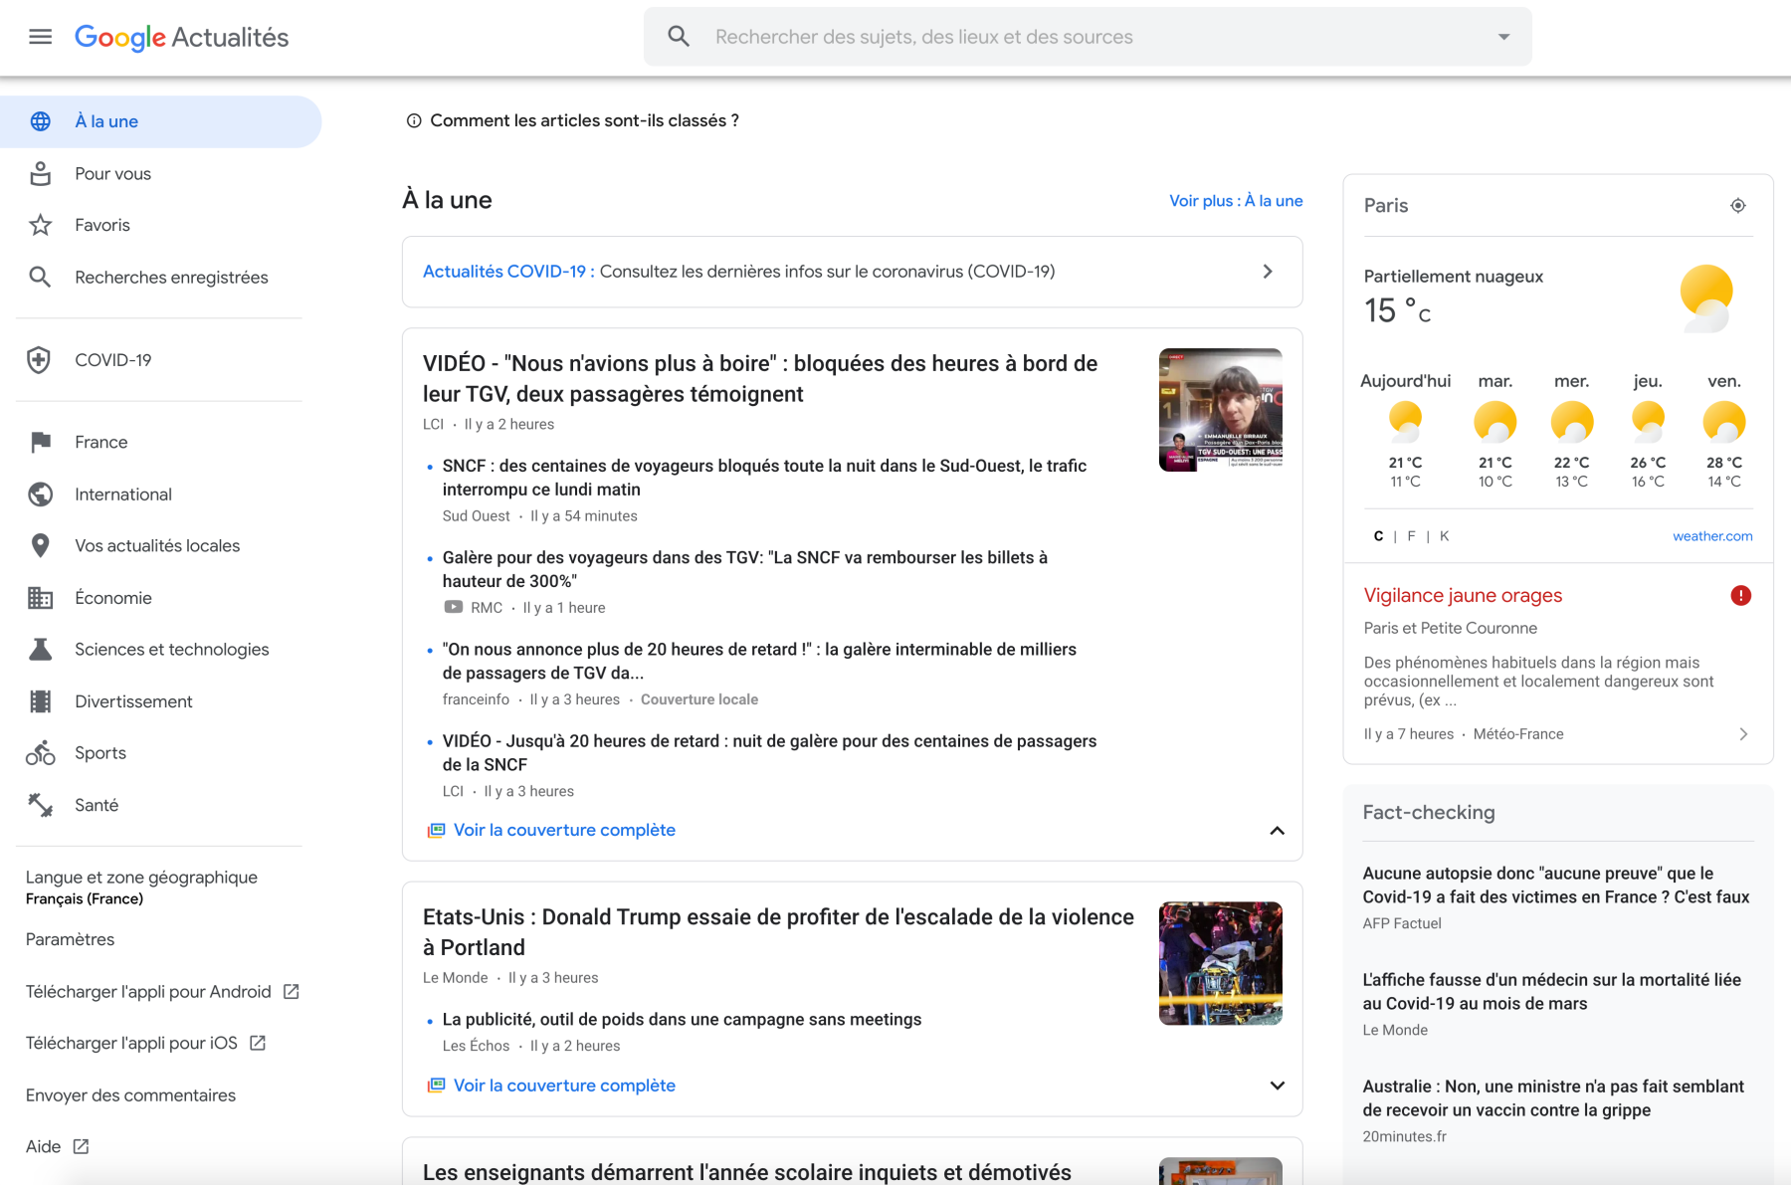This screenshot has height=1185, width=1791.
Task: Open Paramètres
Action: 70,939
